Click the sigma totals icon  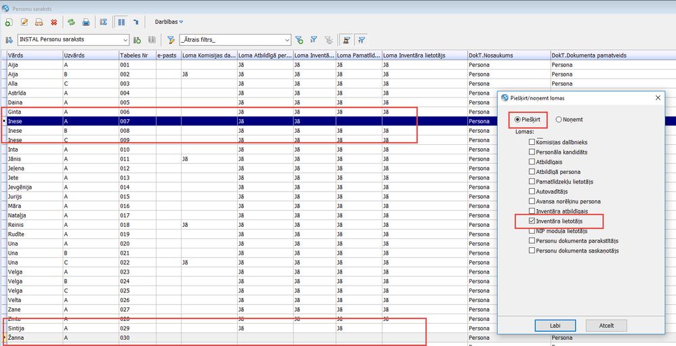pos(104,22)
